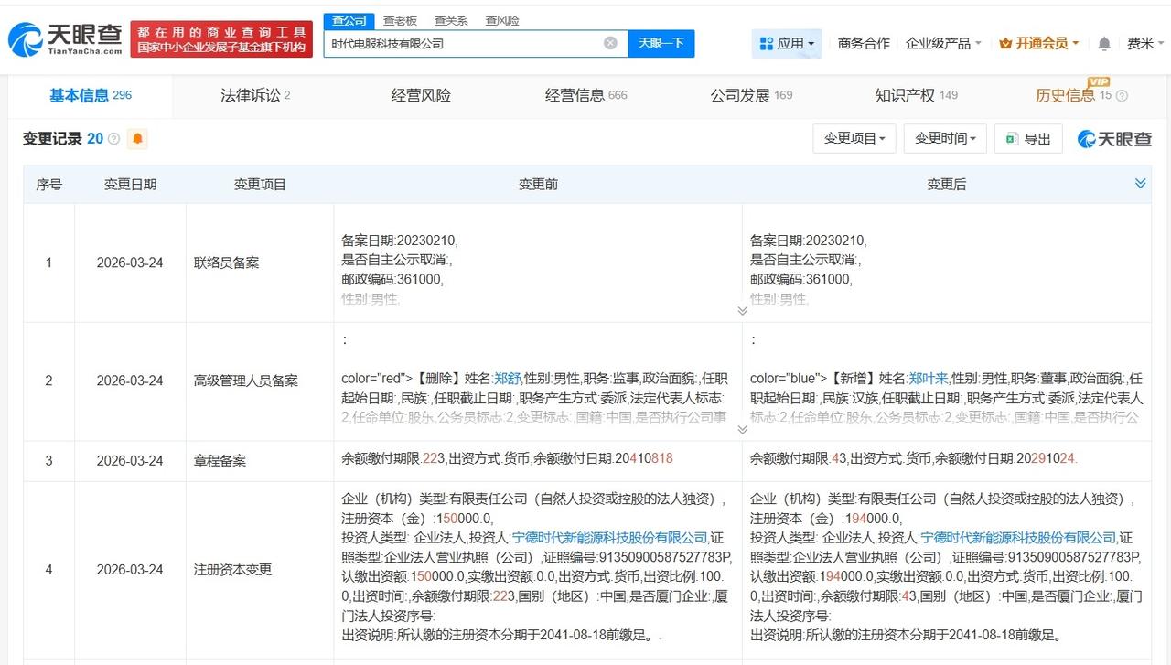Click the grid icon next to 应用

pyautogui.click(x=768, y=43)
